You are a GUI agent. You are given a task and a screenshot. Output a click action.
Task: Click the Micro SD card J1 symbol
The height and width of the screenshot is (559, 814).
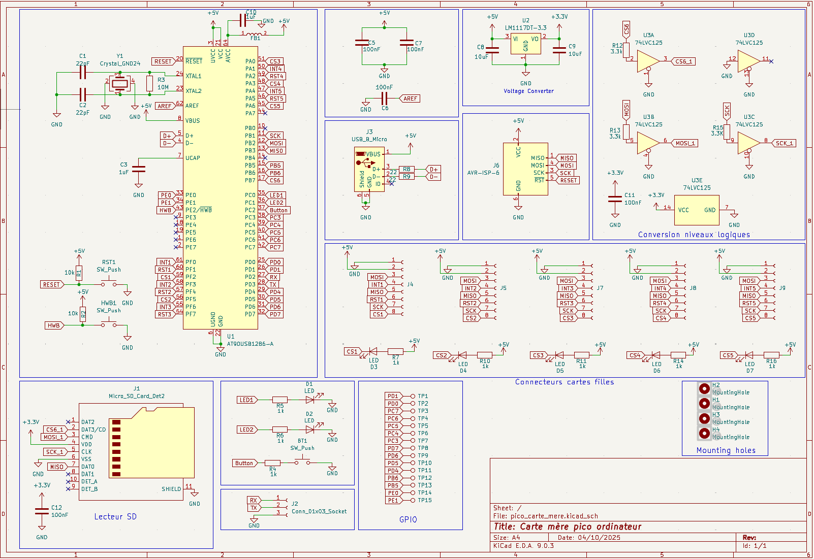coord(136,452)
